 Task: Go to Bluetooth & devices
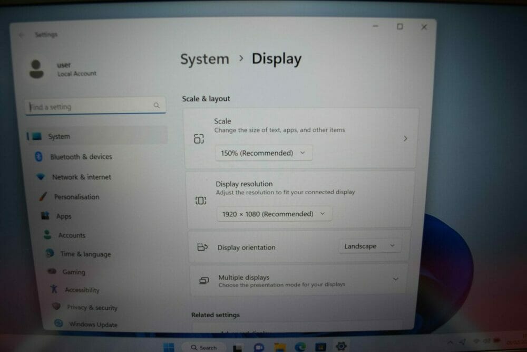click(x=81, y=157)
